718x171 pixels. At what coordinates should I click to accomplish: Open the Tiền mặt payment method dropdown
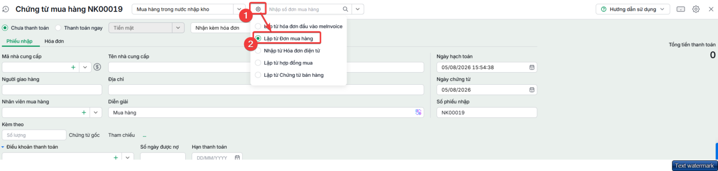(x=178, y=28)
